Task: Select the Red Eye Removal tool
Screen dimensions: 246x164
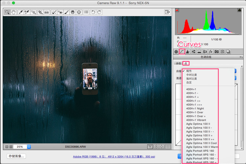Action: 60,12
